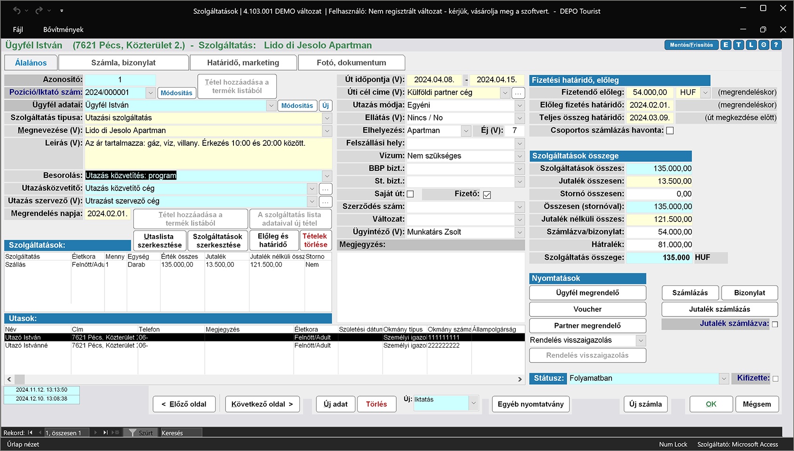
Task: Enable Csoportos számlázás havonta checkbox
Action: (x=670, y=131)
